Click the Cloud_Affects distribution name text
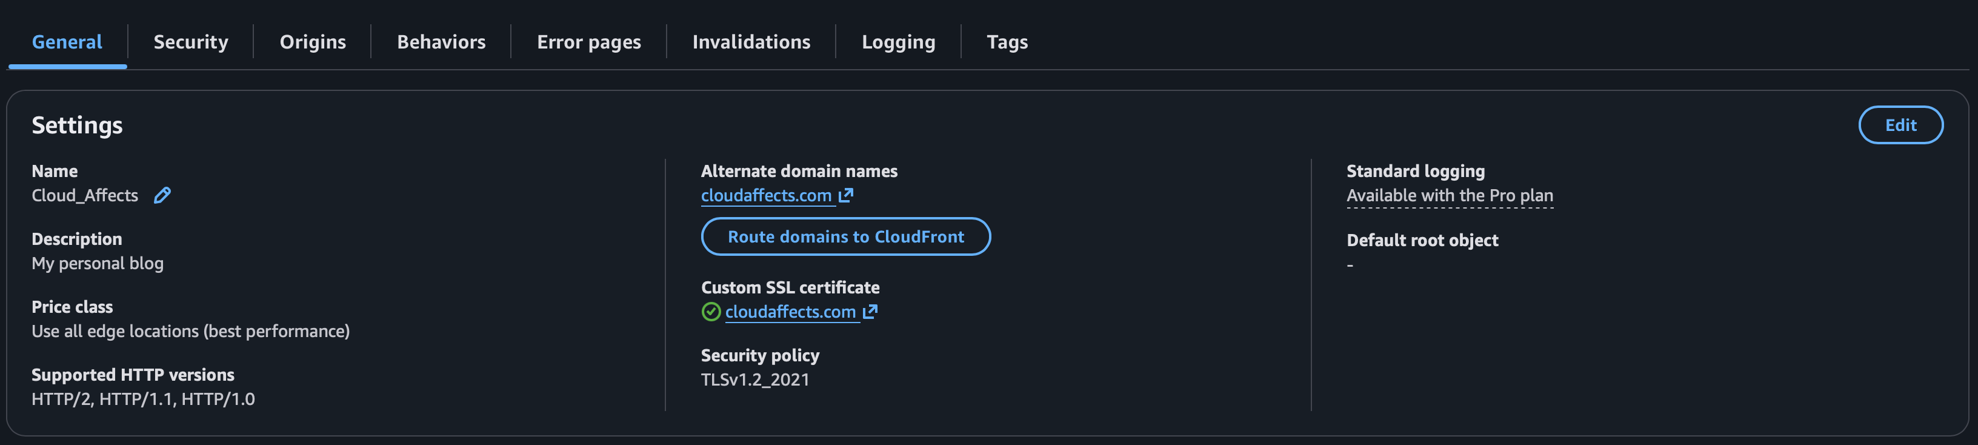Image resolution: width=1978 pixels, height=445 pixels. pos(84,195)
